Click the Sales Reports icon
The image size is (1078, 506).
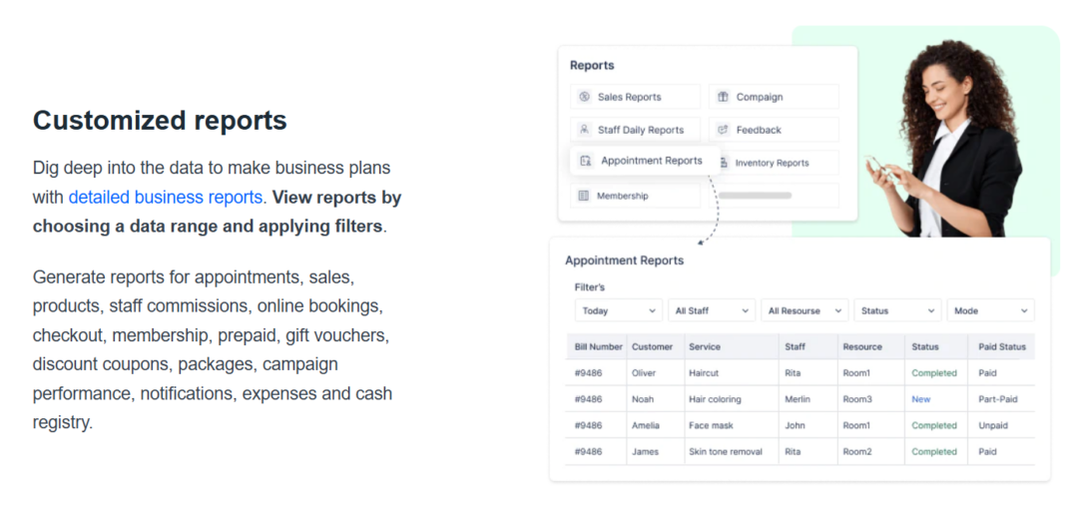pos(584,97)
